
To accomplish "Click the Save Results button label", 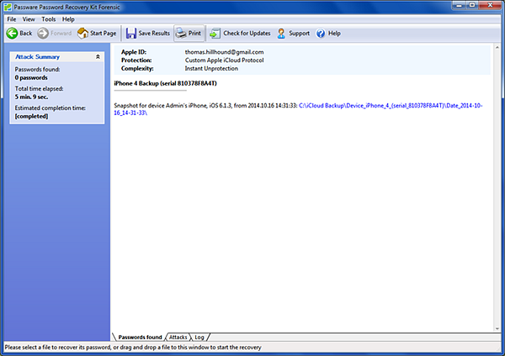I will [154, 33].
